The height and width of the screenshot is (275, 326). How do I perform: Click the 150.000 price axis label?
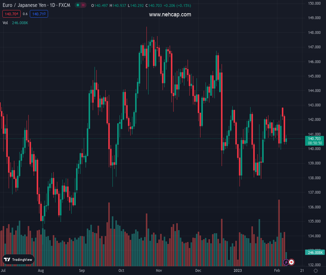pyautogui.click(x=315, y=3)
